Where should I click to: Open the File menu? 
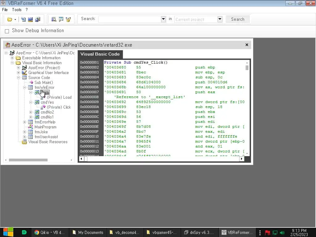click(x=5, y=10)
